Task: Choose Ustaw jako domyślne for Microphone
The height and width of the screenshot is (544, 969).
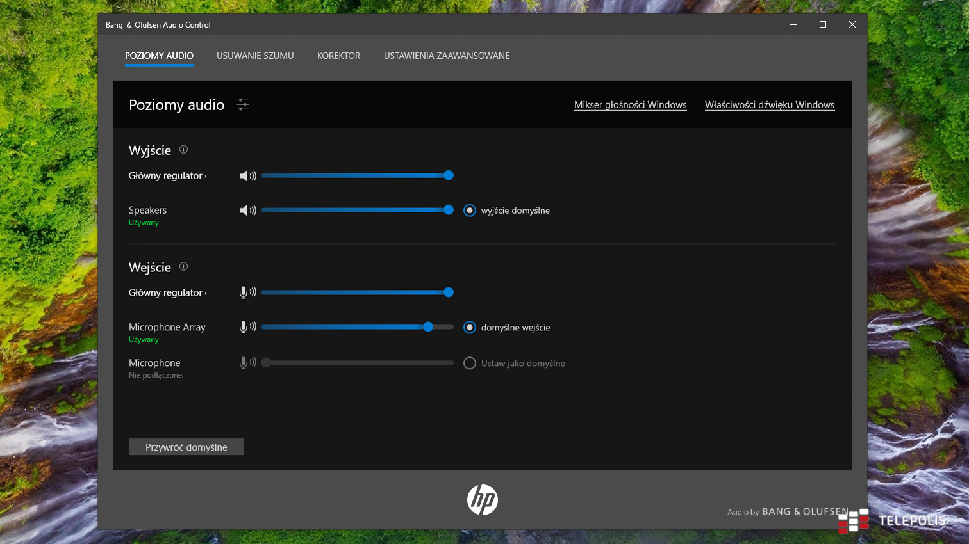Action: [470, 364]
